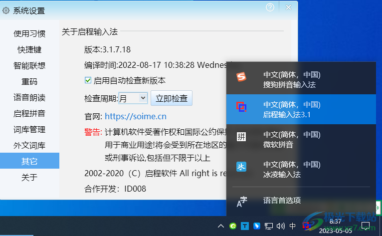This screenshot has height=236, width=382.
Task: Open the notification center icon
Action: [x=366, y=226]
